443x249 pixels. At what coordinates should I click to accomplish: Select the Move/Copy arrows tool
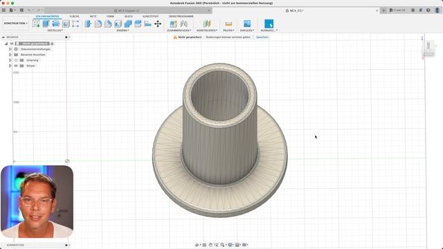pyautogui.click(x=158, y=24)
